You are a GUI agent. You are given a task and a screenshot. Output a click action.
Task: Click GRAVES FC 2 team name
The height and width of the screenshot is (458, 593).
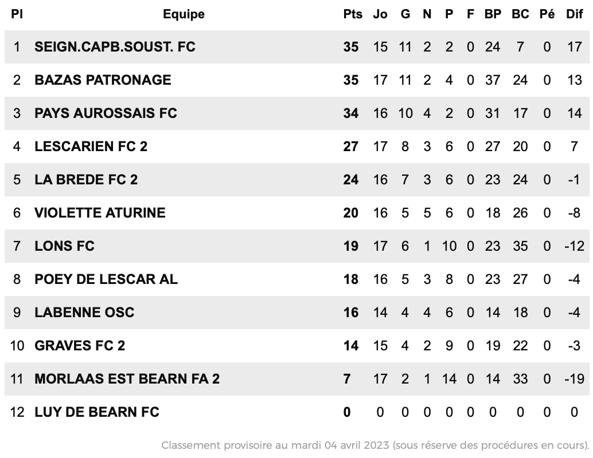tap(80, 346)
